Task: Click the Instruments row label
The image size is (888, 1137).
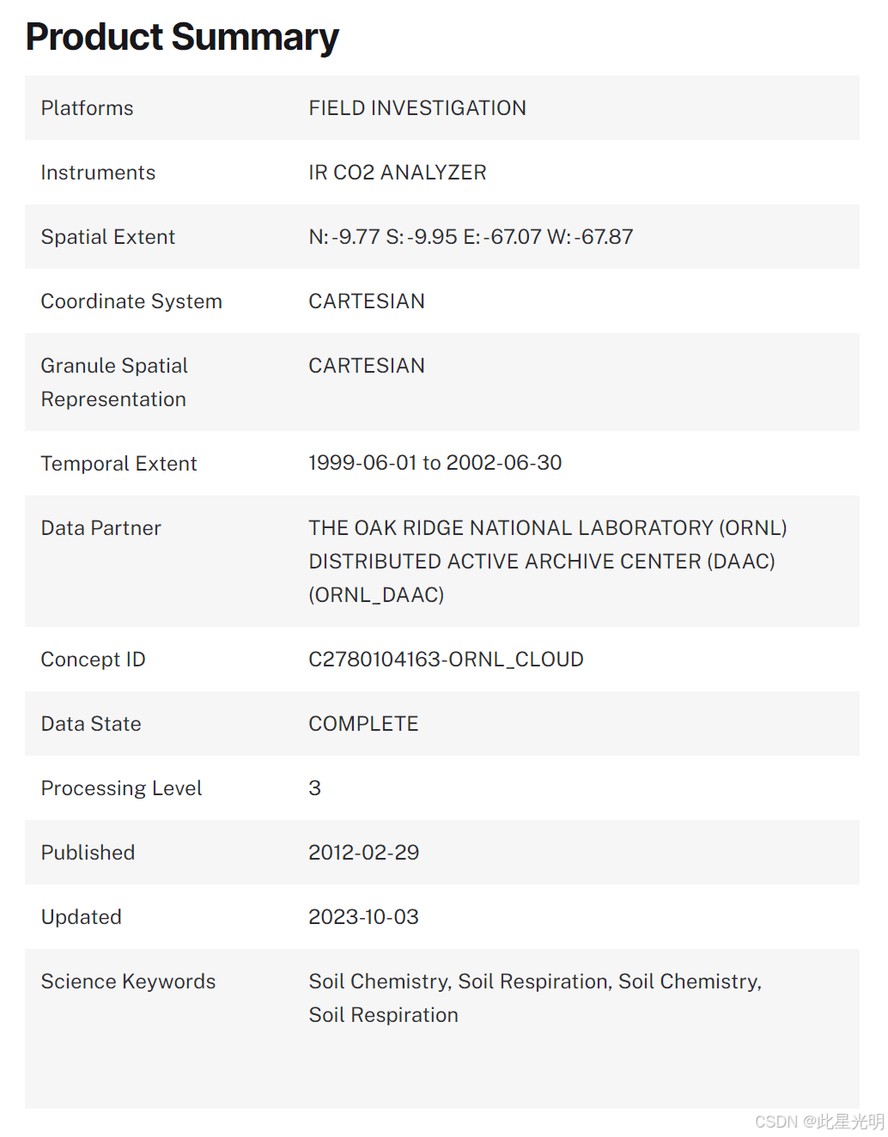Action: (x=98, y=173)
